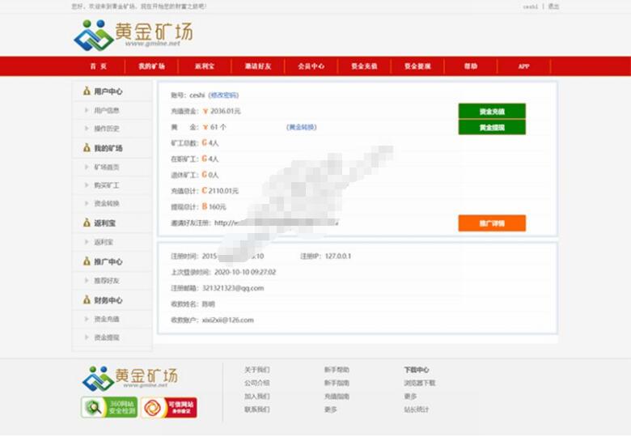
Task: Click the money bag icon beside 推广中心
Action: click(x=87, y=261)
